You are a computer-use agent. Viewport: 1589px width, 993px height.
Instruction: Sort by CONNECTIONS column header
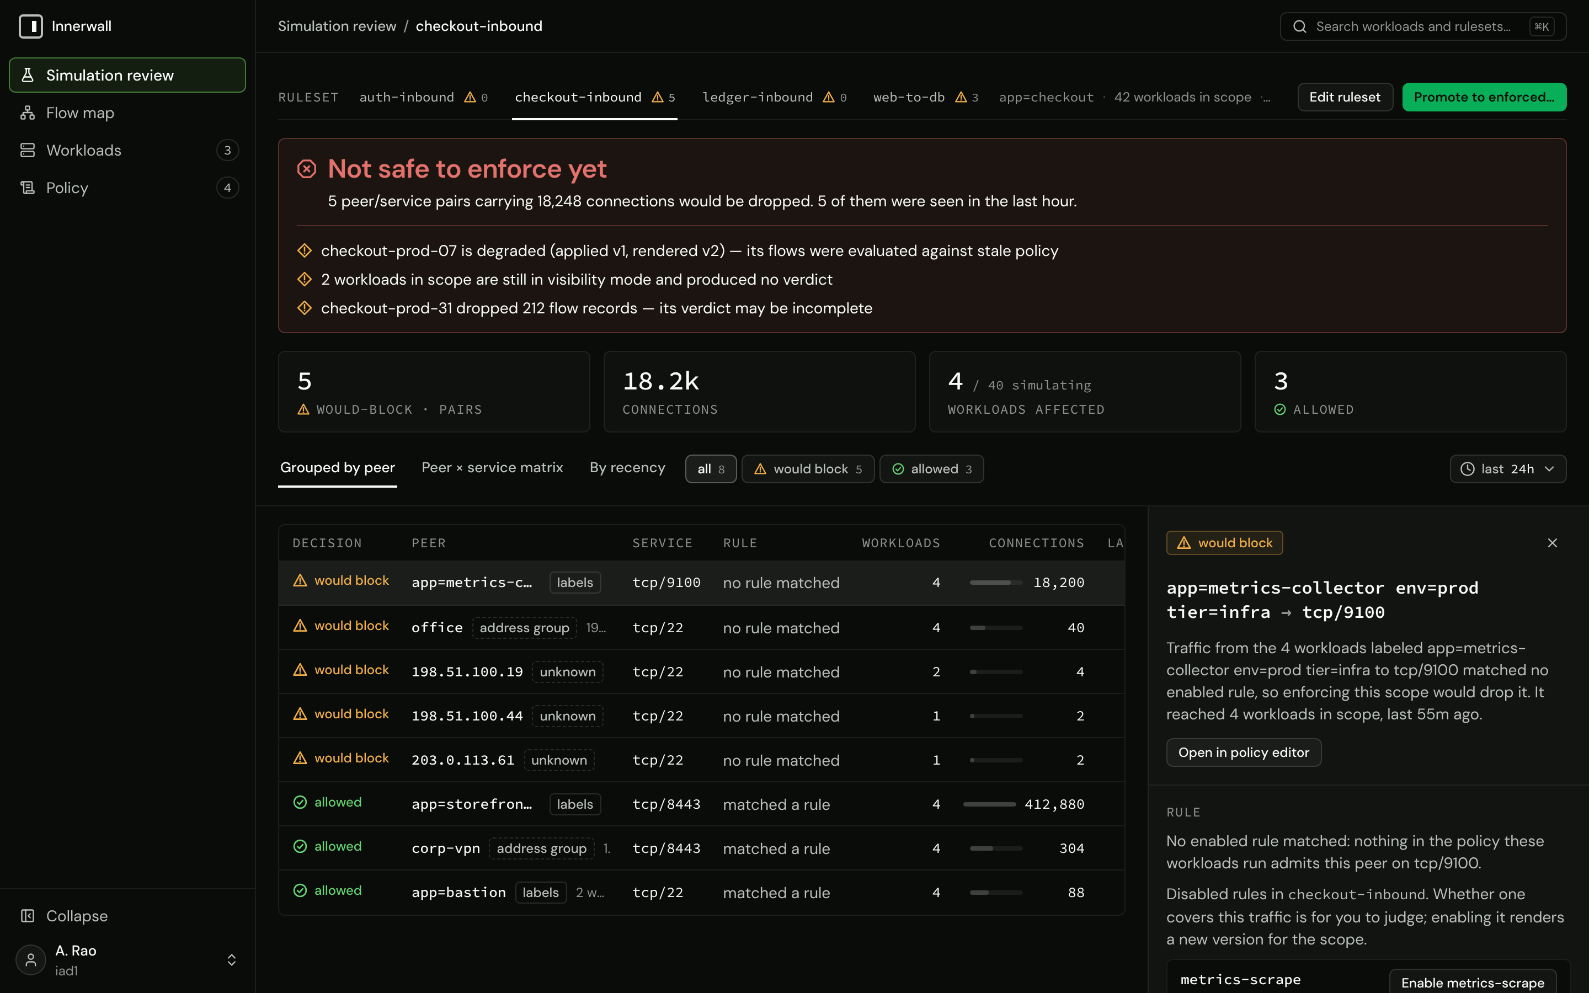1036,543
